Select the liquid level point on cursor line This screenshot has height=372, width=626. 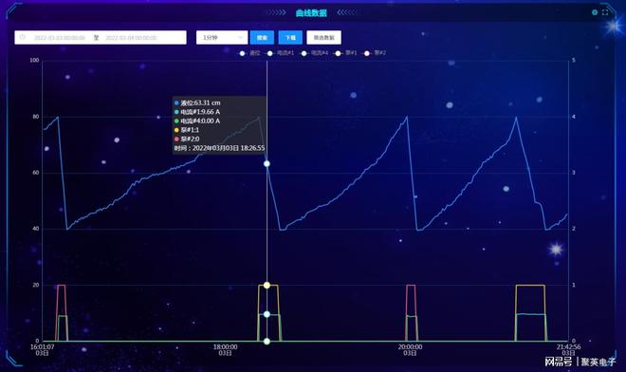point(267,164)
